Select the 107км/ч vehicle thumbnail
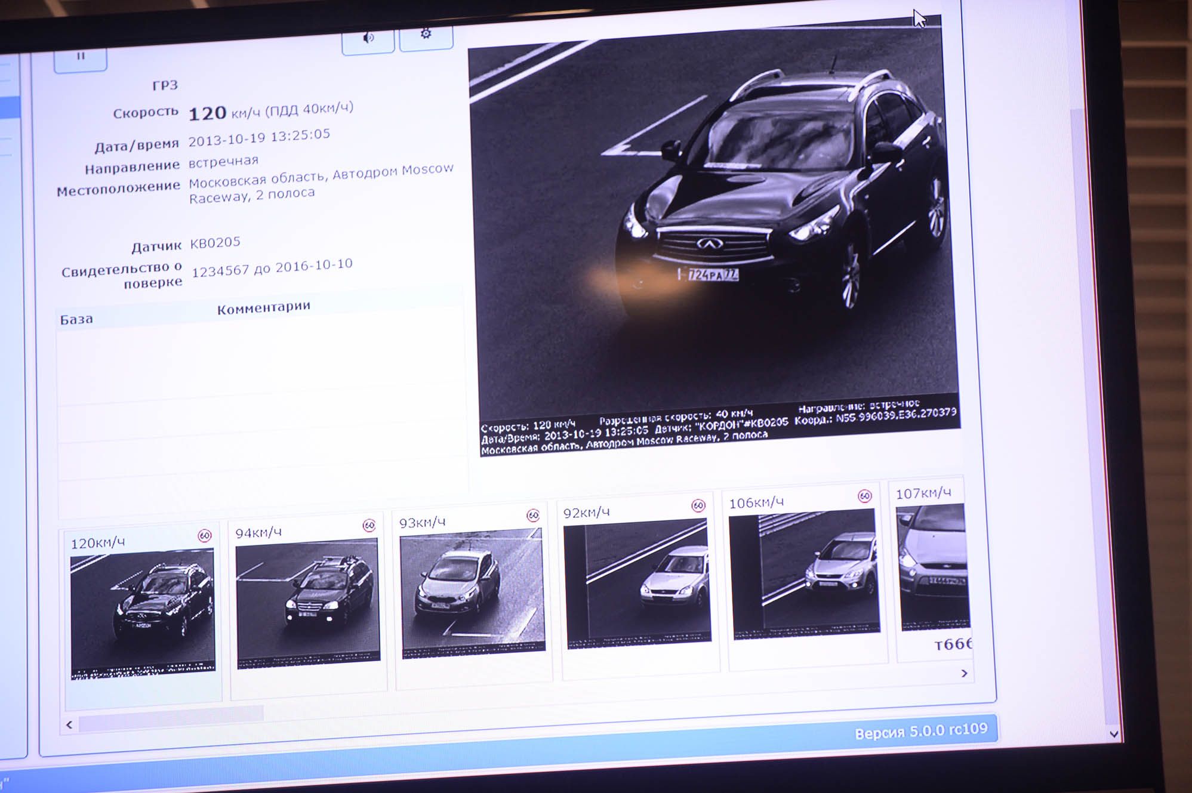Screen dimensions: 1192x793 coord(935,567)
